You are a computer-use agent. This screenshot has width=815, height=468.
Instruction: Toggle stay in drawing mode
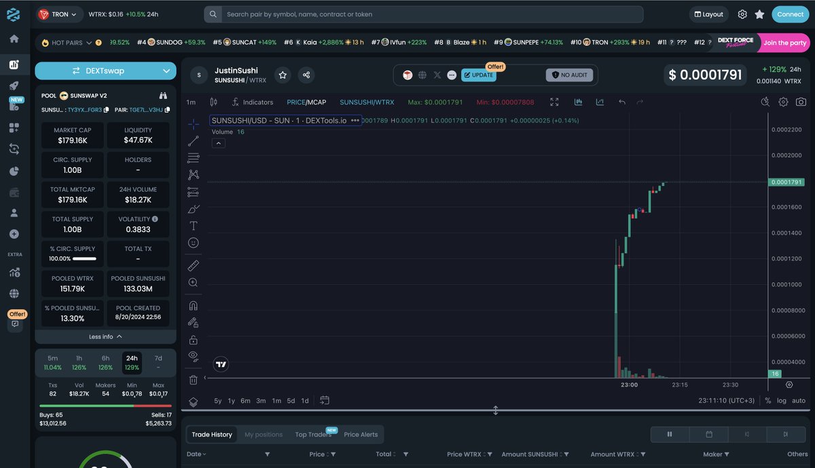pyautogui.click(x=194, y=322)
